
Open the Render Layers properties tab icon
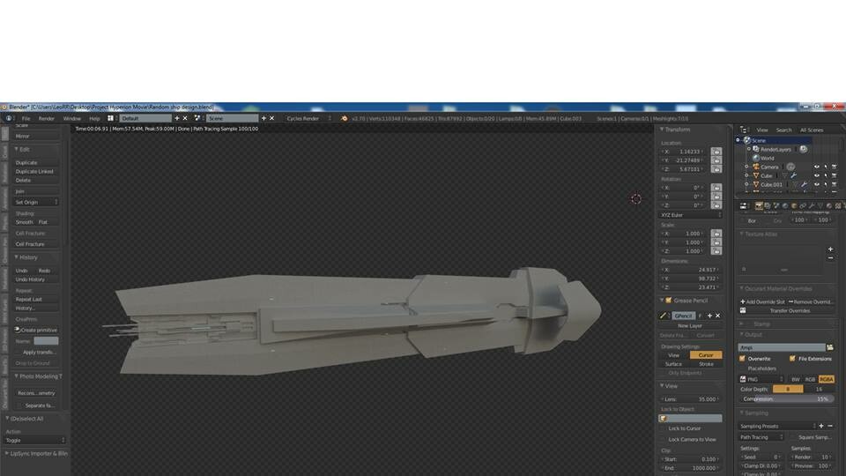pyautogui.click(x=768, y=205)
